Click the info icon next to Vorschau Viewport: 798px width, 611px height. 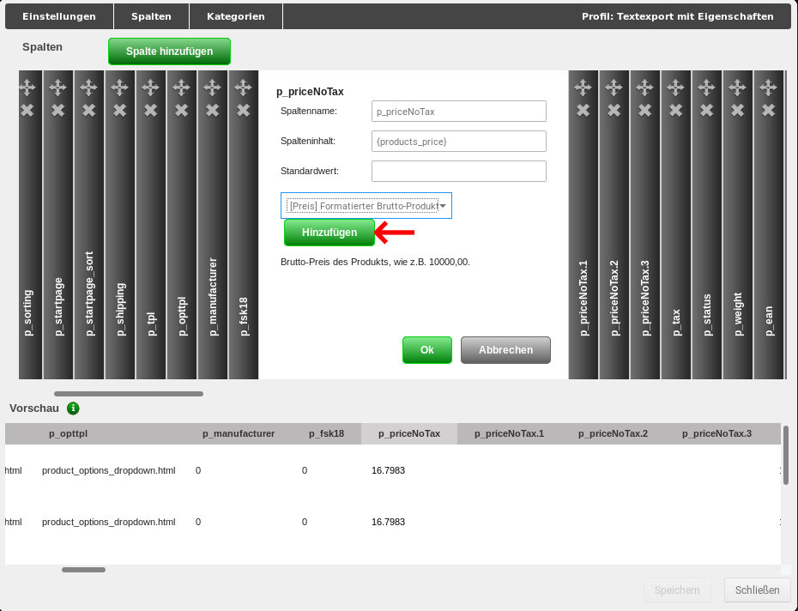(x=73, y=408)
